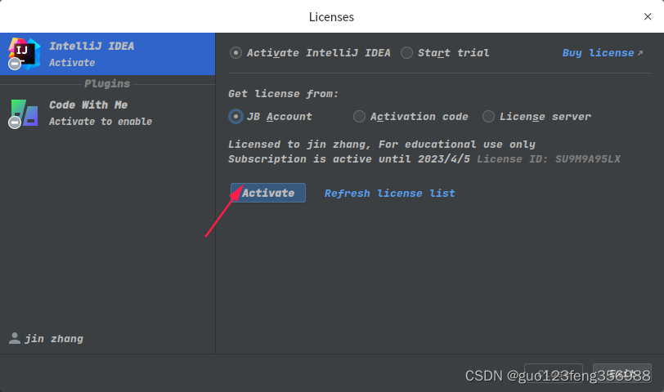This screenshot has width=664, height=392.
Task: Open the Buy license link
Action: (x=602, y=53)
